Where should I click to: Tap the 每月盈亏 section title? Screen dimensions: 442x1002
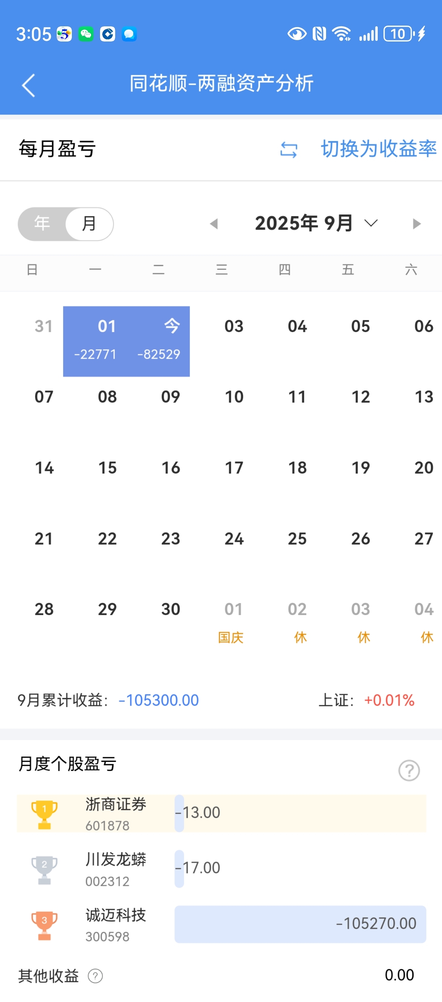57,149
